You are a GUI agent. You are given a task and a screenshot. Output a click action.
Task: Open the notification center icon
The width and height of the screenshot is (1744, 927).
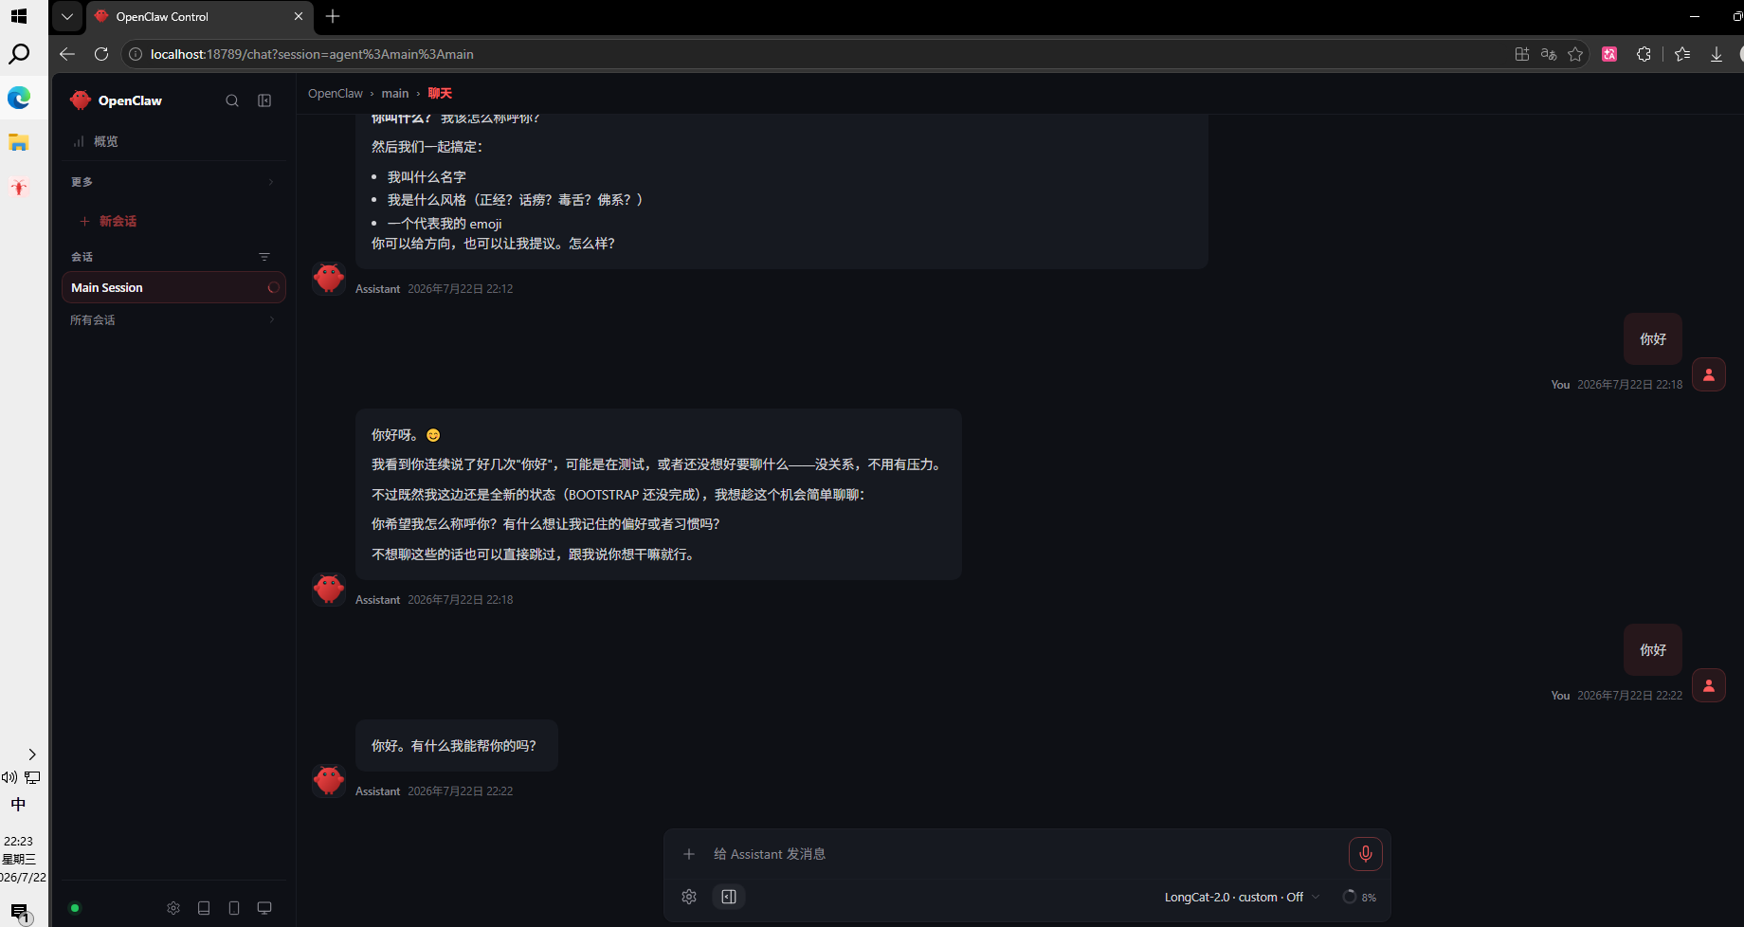(x=19, y=913)
